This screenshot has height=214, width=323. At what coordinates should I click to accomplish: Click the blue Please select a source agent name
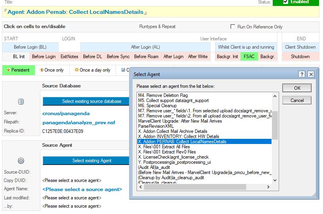point(82,189)
